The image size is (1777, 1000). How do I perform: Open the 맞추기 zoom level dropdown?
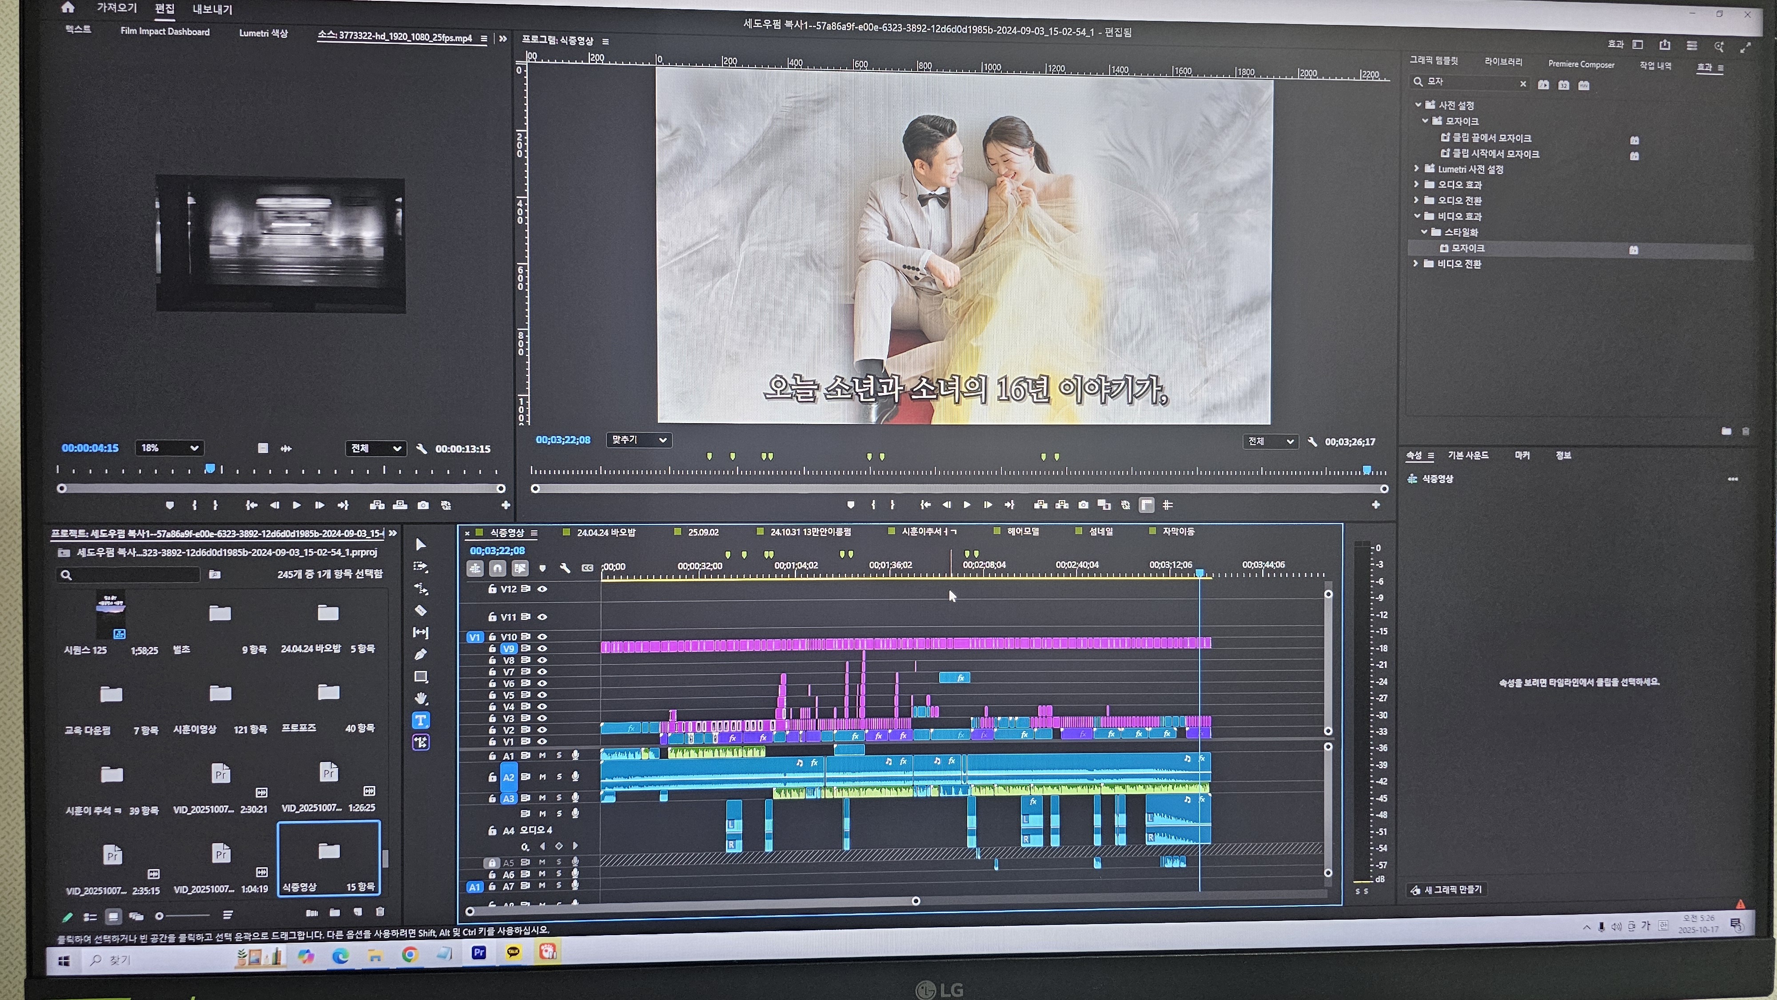(x=639, y=440)
